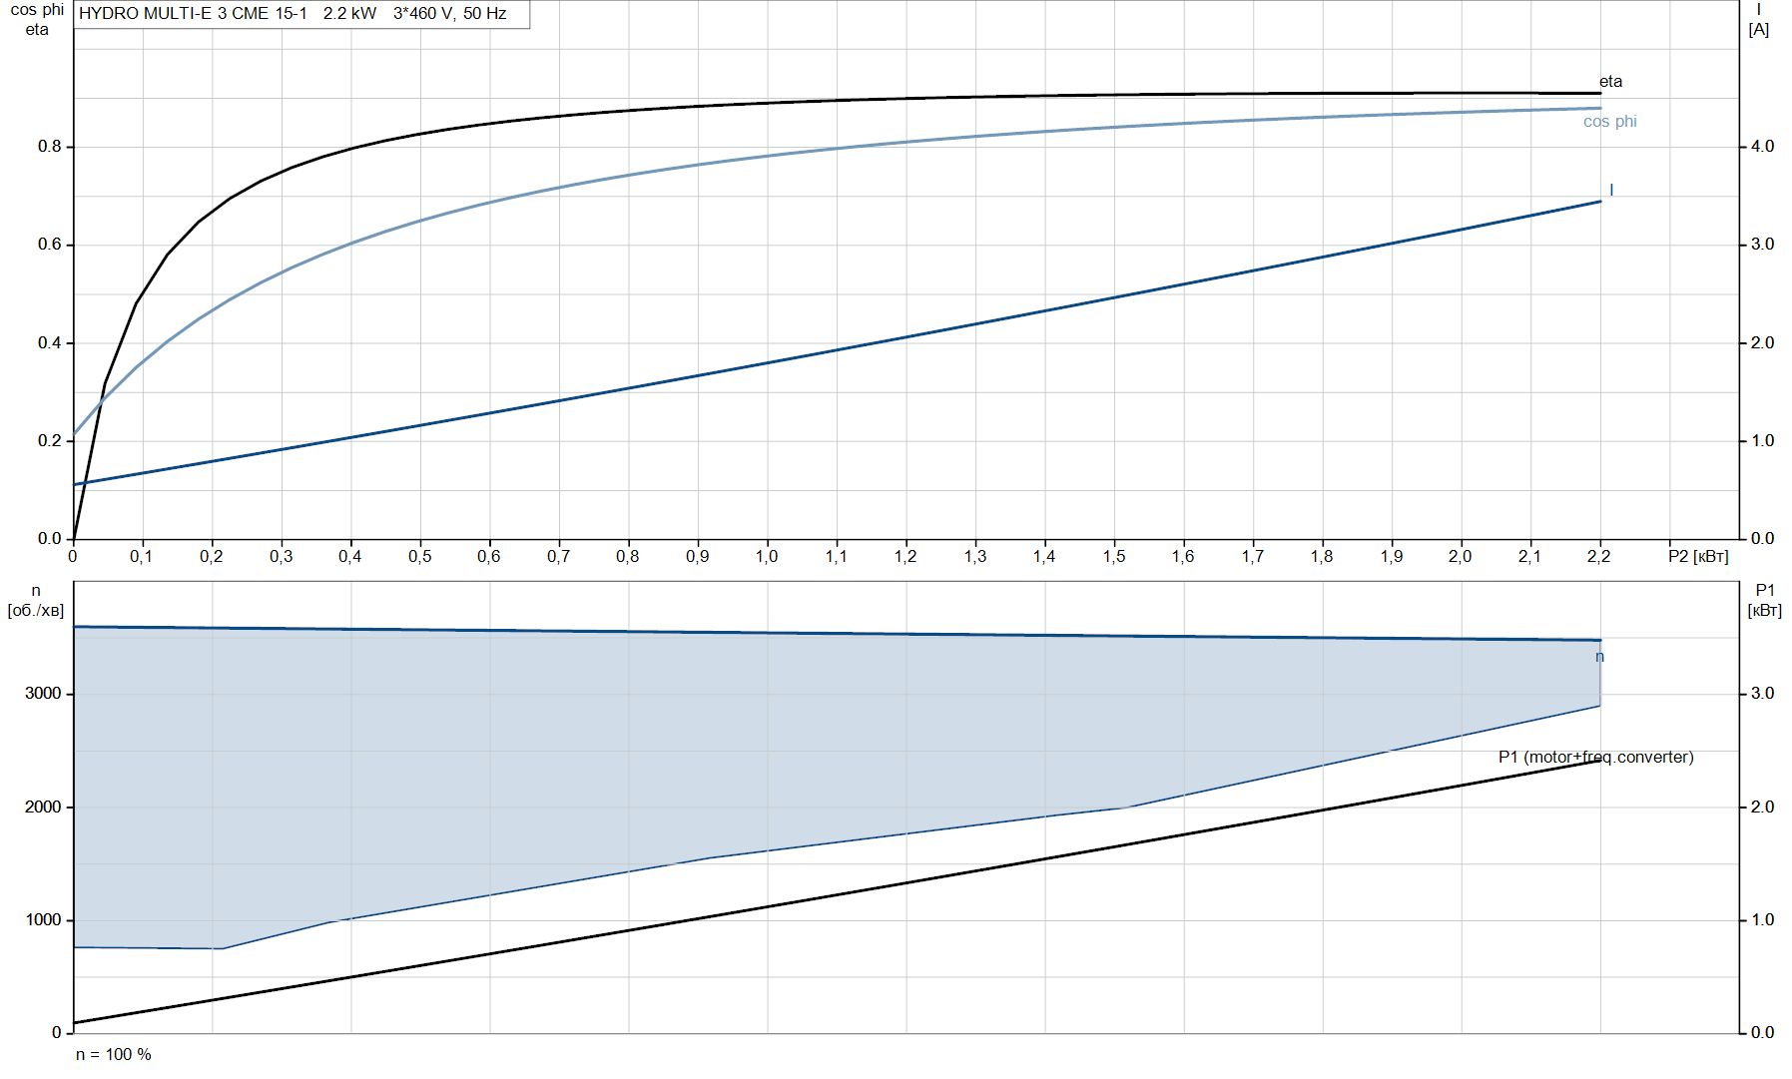Image resolution: width=1792 pixels, height=1079 pixels.
Task: Click the 'I' current curve label
Action: click(1610, 190)
